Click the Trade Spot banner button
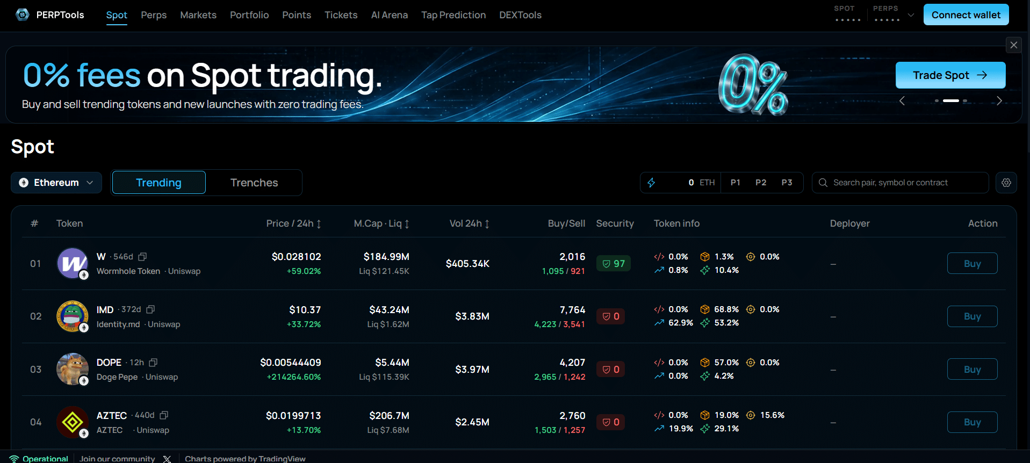1030x463 pixels. coord(950,75)
